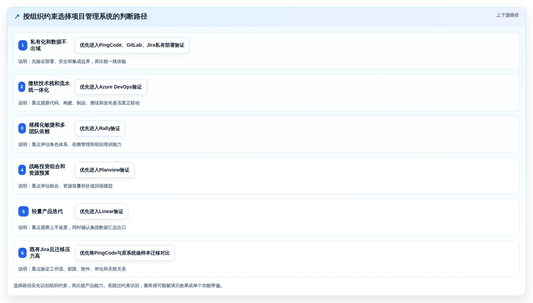Click the note 重点观察上手速度

tap(72, 228)
